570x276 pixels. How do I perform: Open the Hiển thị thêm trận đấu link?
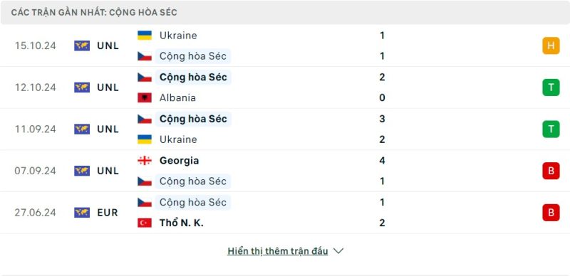[x=277, y=251]
